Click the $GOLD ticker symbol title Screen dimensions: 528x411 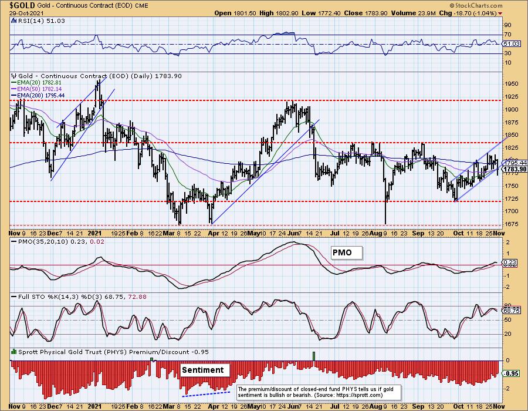[22, 5]
